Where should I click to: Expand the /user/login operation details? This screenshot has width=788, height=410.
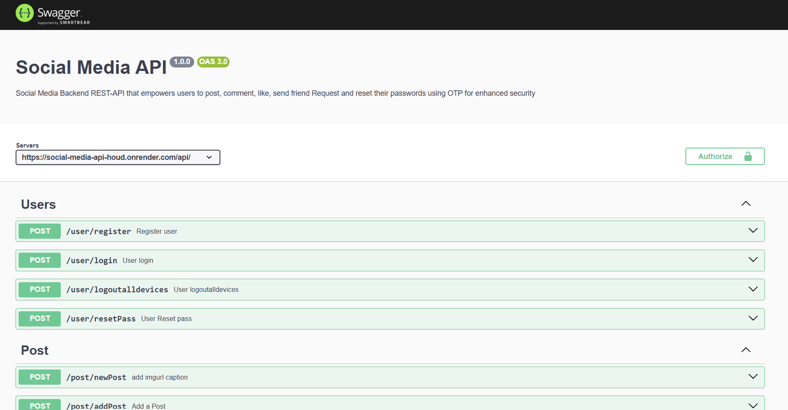[x=753, y=260]
